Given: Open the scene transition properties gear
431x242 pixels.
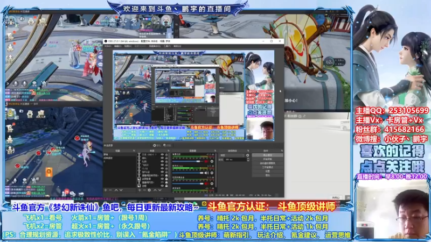Looking at the screenshot, I should tap(248, 155).
